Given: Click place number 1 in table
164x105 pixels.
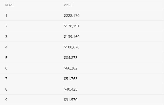Looking at the screenshot, I should tap(6, 16).
